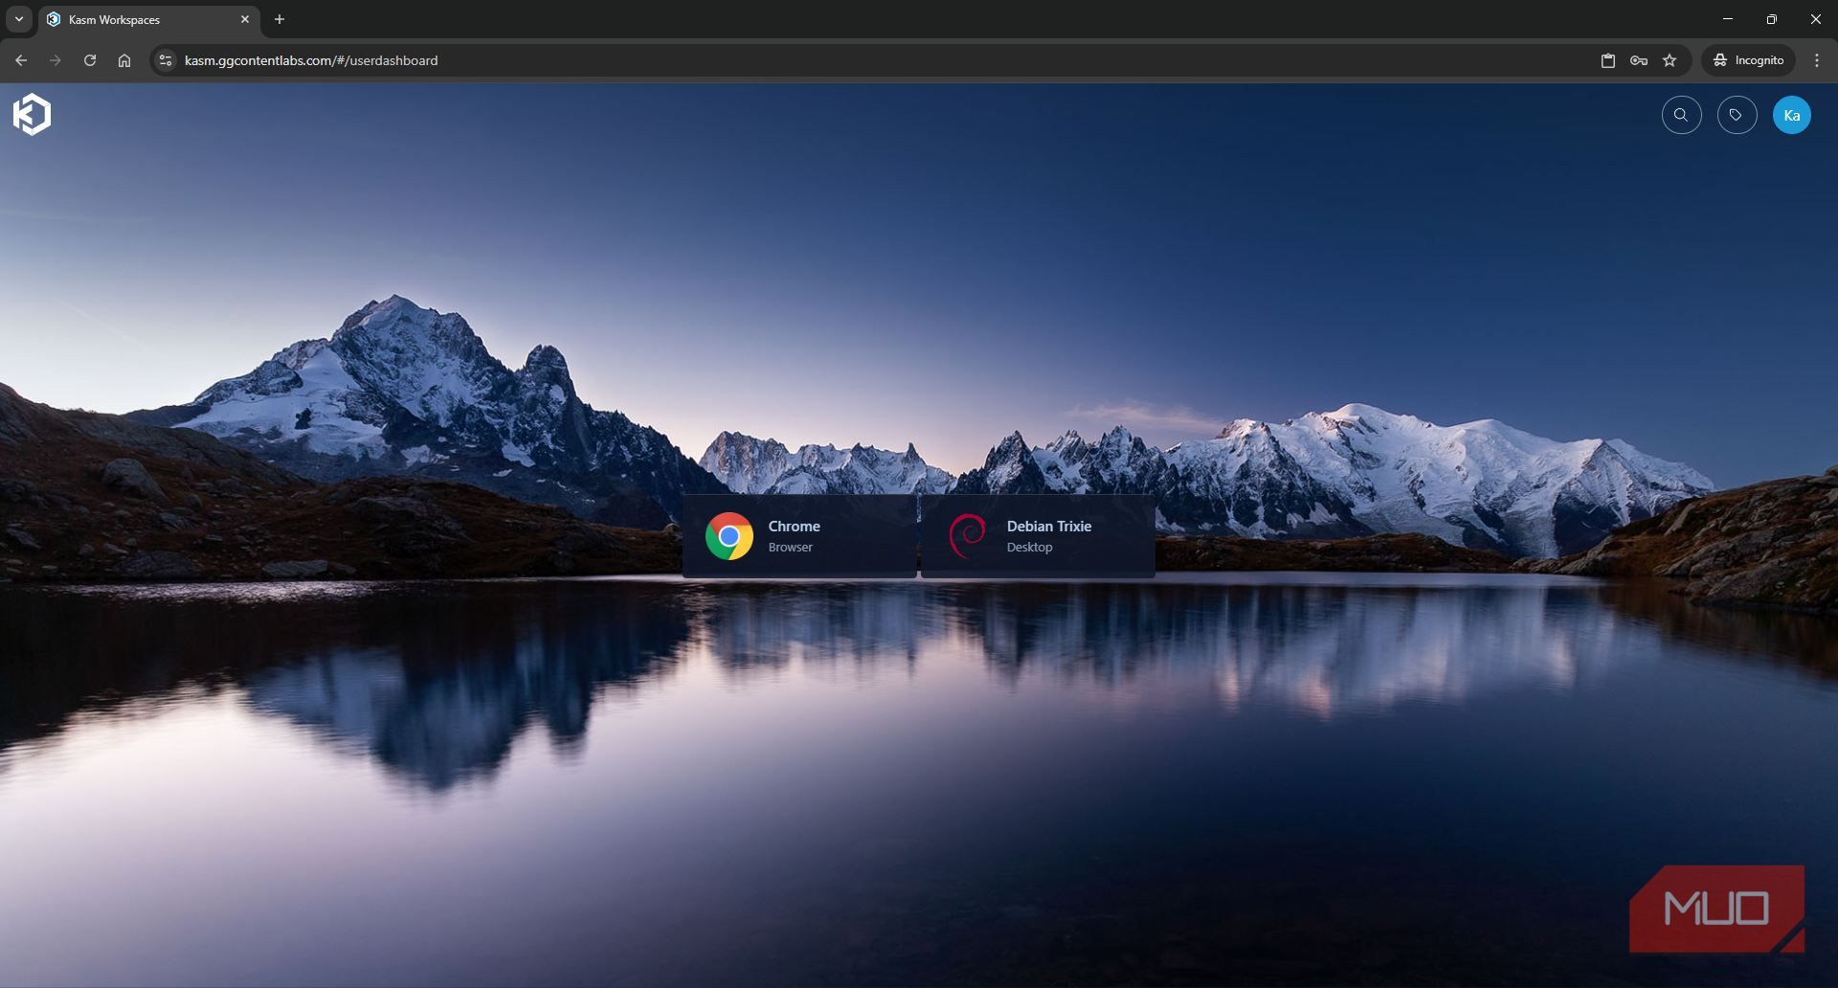Click the Kasm logo icon
The width and height of the screenshot is (1838, 988).
point(32,115)
